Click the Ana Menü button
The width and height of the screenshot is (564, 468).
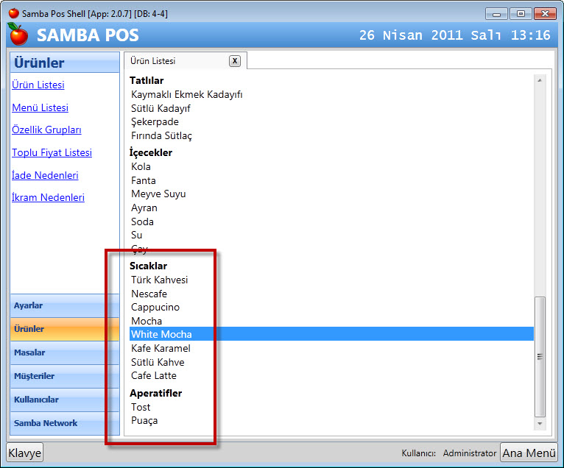coord(529,453)
